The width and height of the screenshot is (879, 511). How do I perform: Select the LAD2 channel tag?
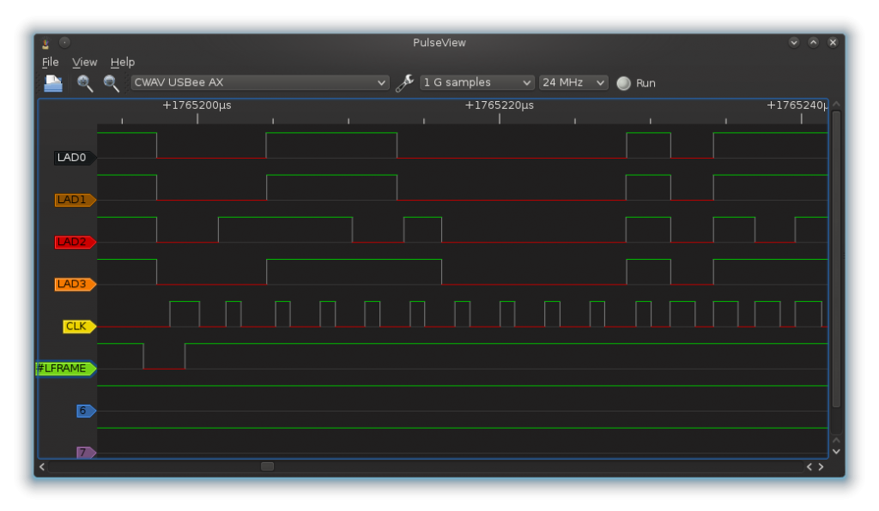(x=75, y=242)
